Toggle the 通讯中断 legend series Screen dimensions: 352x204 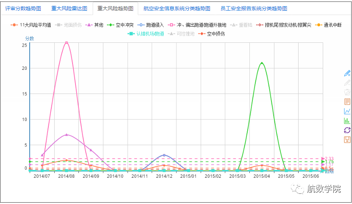[328, 25]
